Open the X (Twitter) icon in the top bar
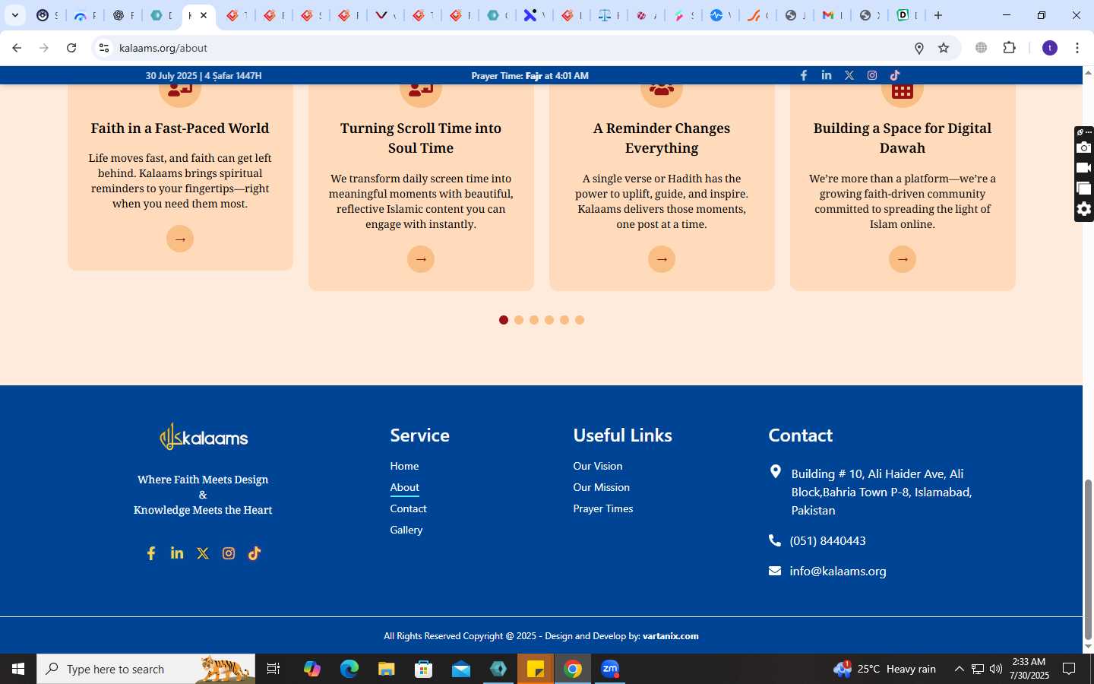 coord(849,75)
